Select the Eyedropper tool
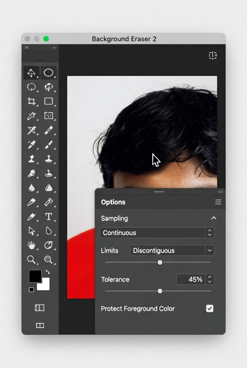 click(x=32, y=116)
